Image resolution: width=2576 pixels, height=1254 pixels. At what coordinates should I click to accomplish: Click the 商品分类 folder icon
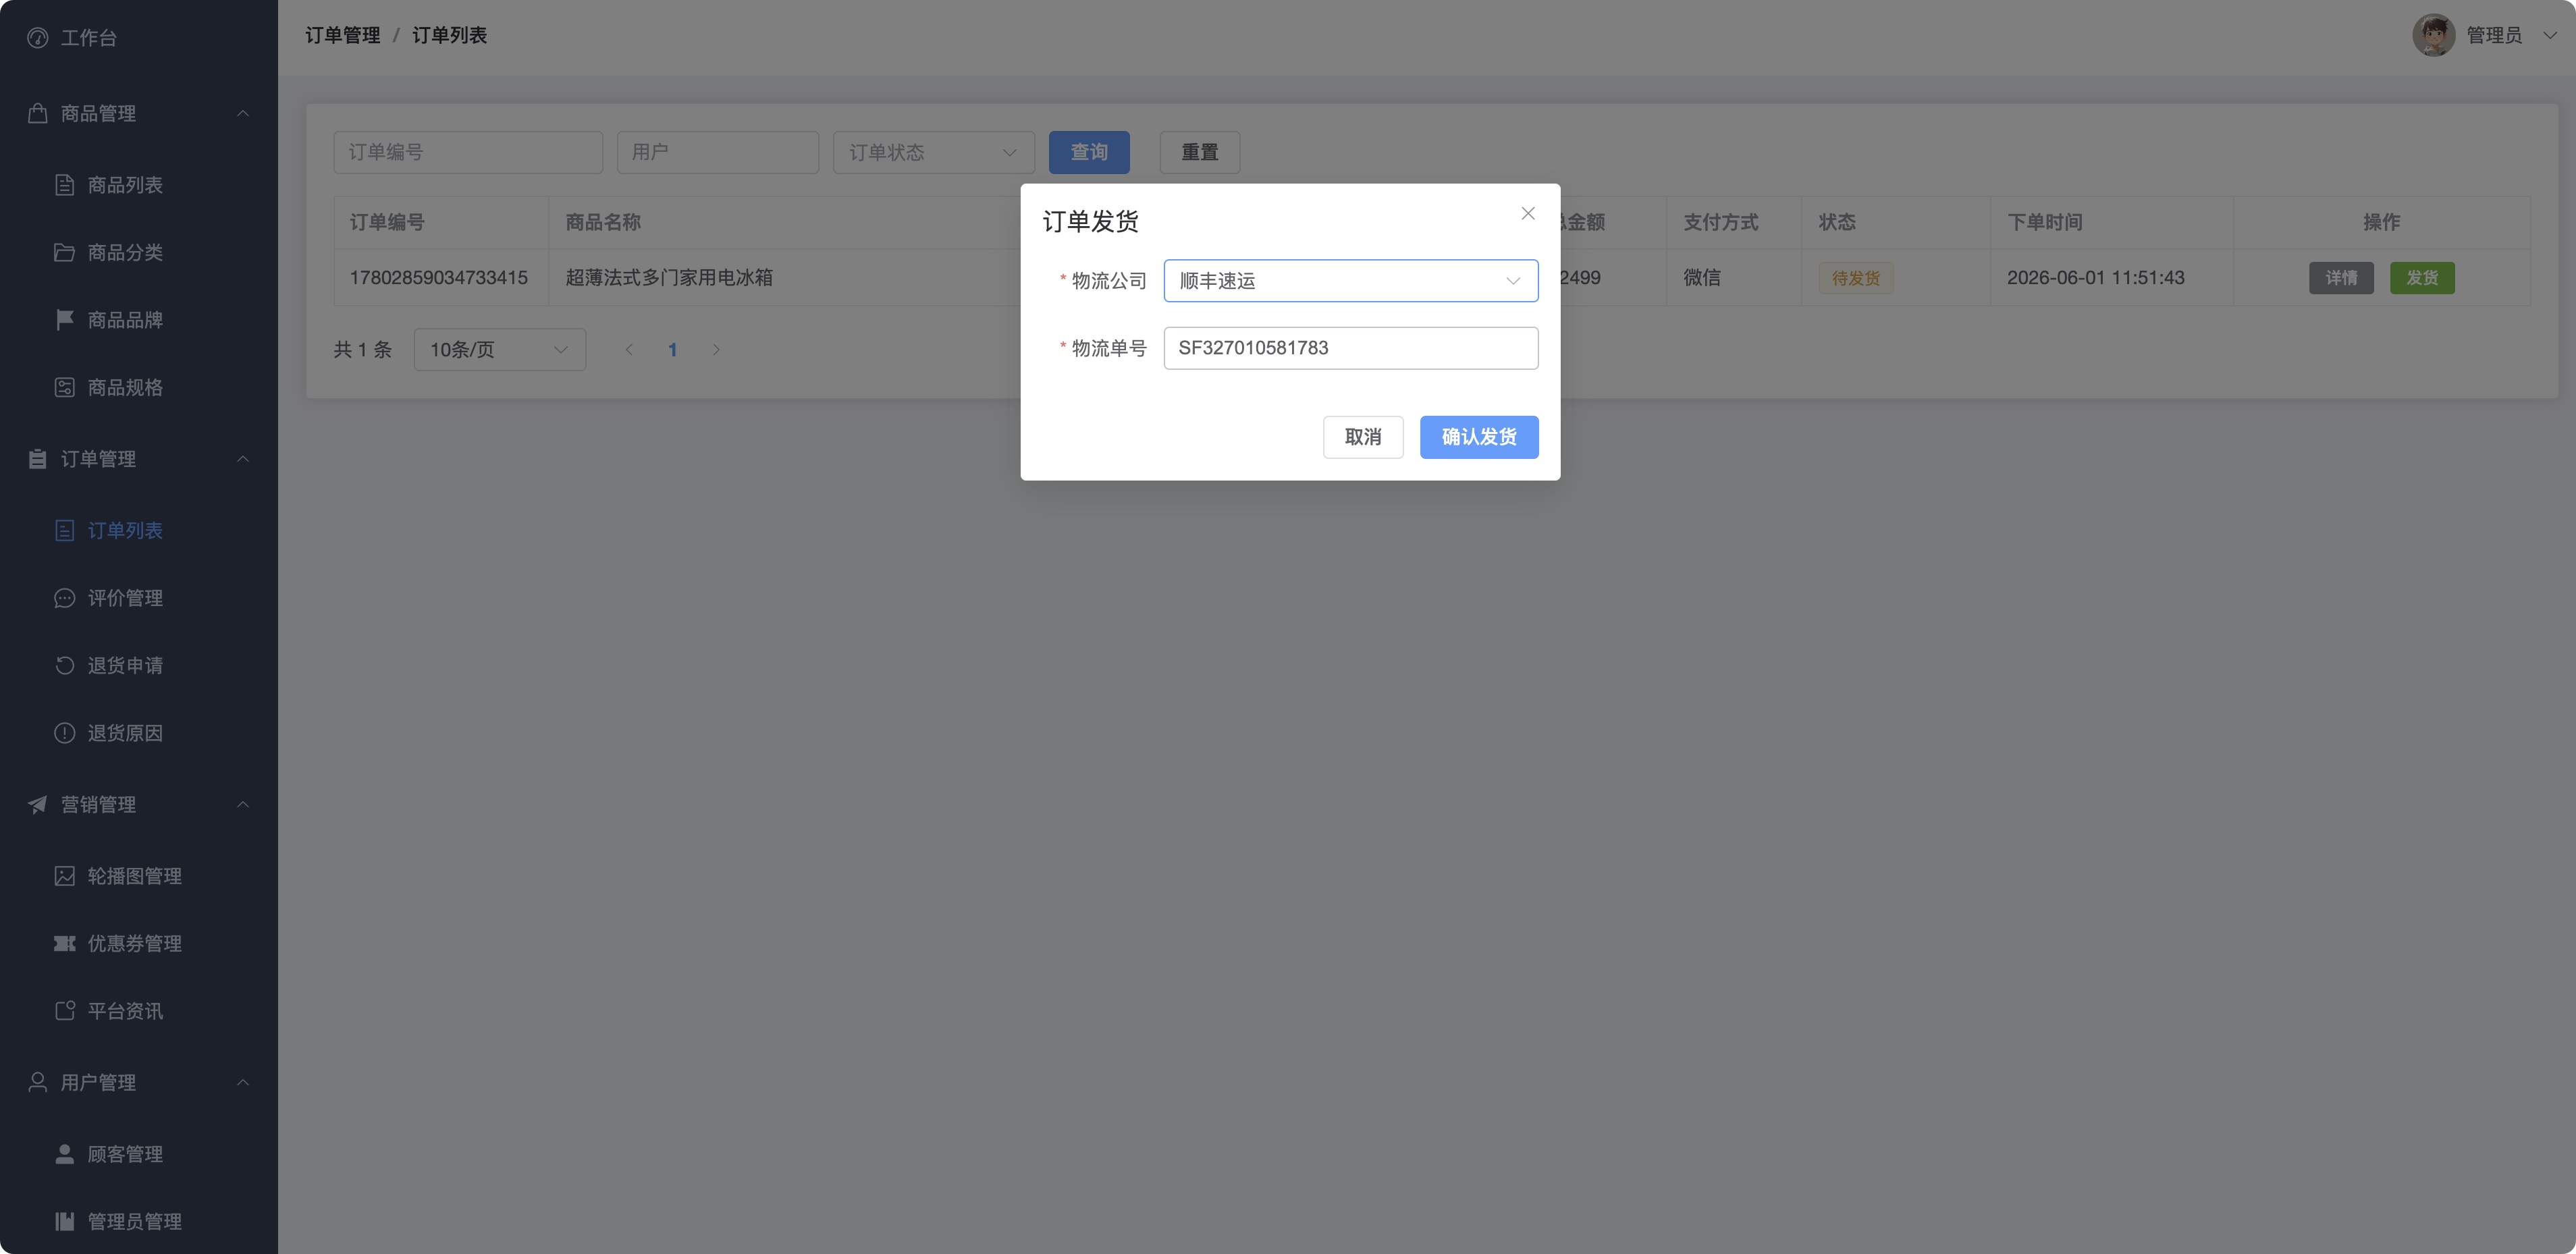pyautogui.click(x=65, y=252)
